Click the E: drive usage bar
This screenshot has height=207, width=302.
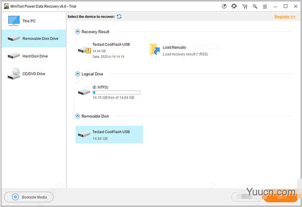click(x=116, y=93)
